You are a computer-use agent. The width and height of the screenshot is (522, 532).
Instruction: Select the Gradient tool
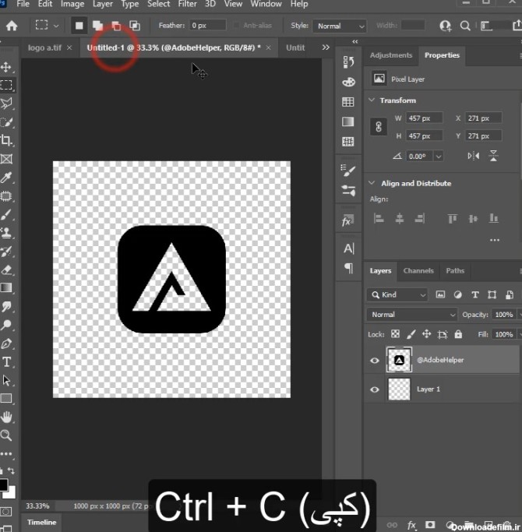click(6, 287)
